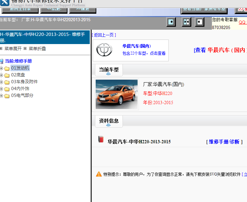Click the 华晨汽车-中华H220-2013-2015 document title
Screen dimensions: 247x202
point(139,142)
